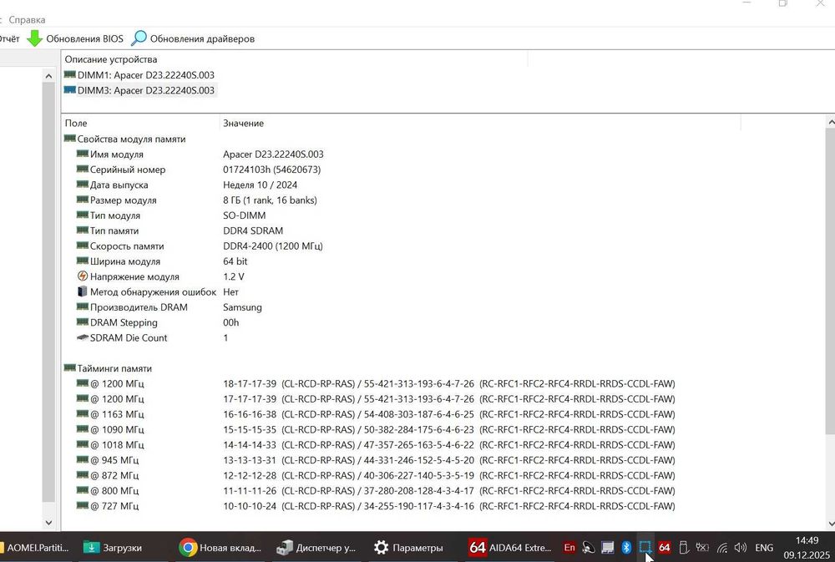The image size is (835, 562).
Task: Open AOMEI Partition taskbar button
Action: pyautogui.click(x=35, y=547)
